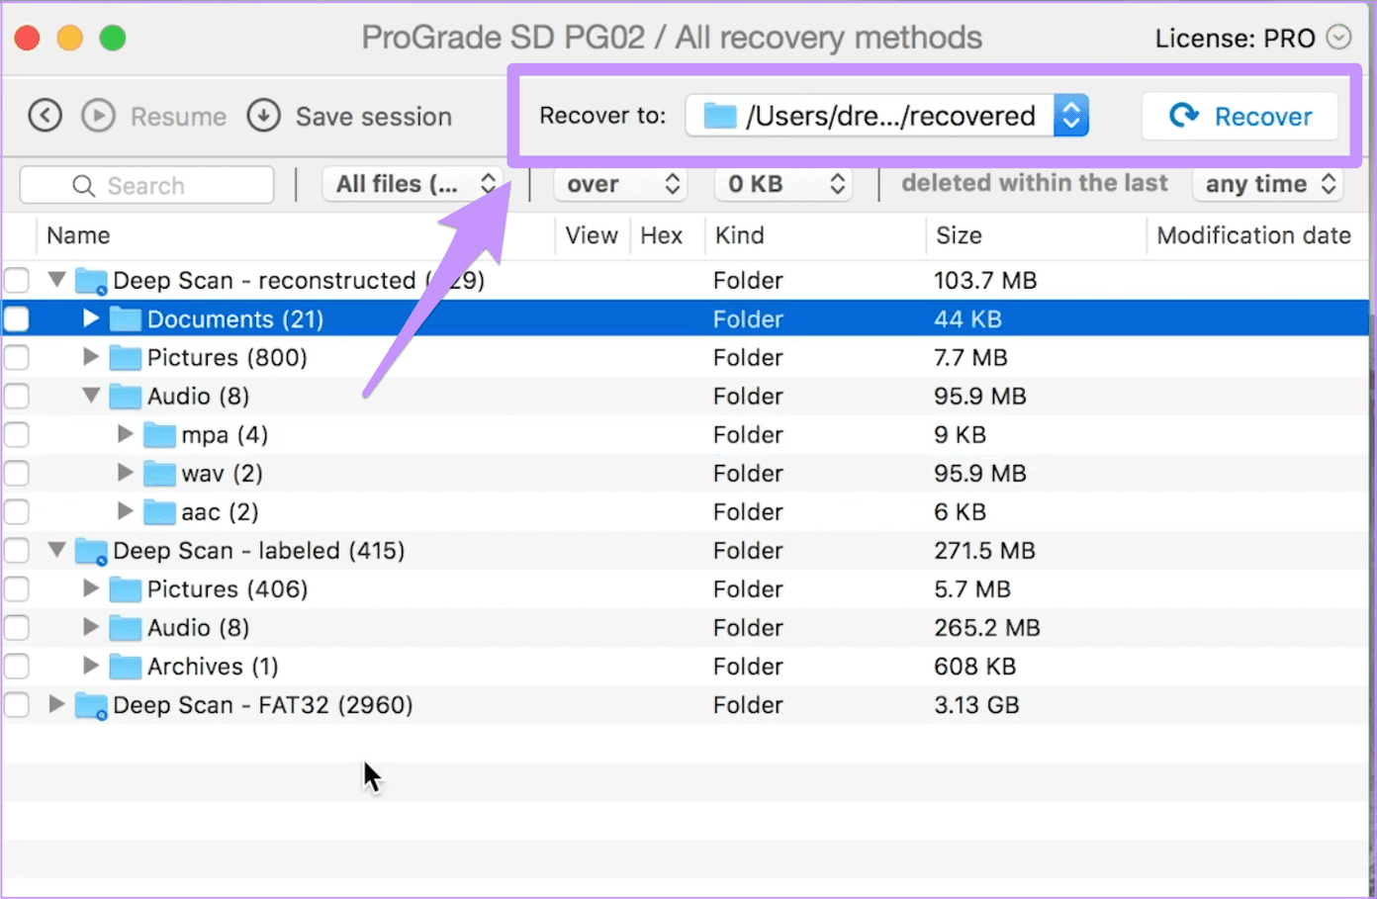Image resolution: width=1377 pixels, height=899 pixels.
Task: Sort by the Size column header
Action: [x=959, y=235]
